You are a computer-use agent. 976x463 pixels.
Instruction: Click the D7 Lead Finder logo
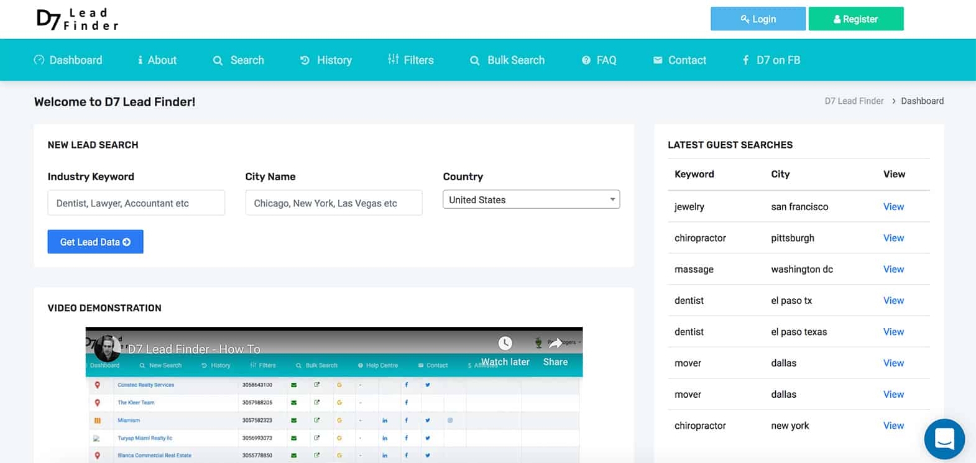pyautogui.click(x=77, y=19)
